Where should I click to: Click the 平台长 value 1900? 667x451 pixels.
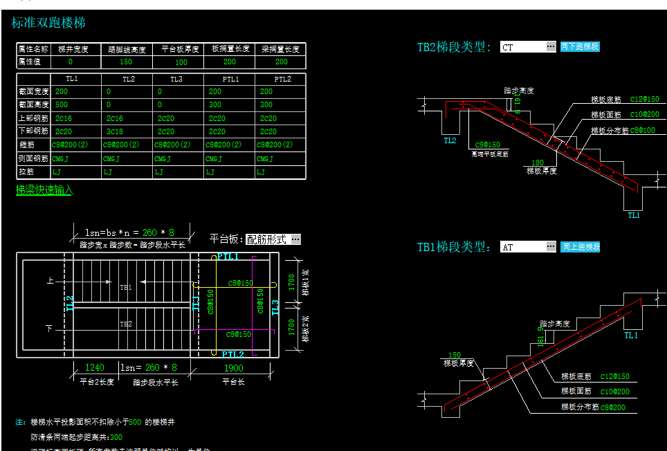click(x=233, y=368)
